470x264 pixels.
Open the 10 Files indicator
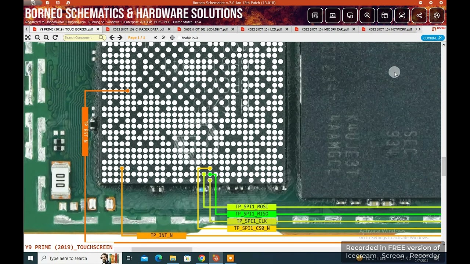[x=439, y=29]
